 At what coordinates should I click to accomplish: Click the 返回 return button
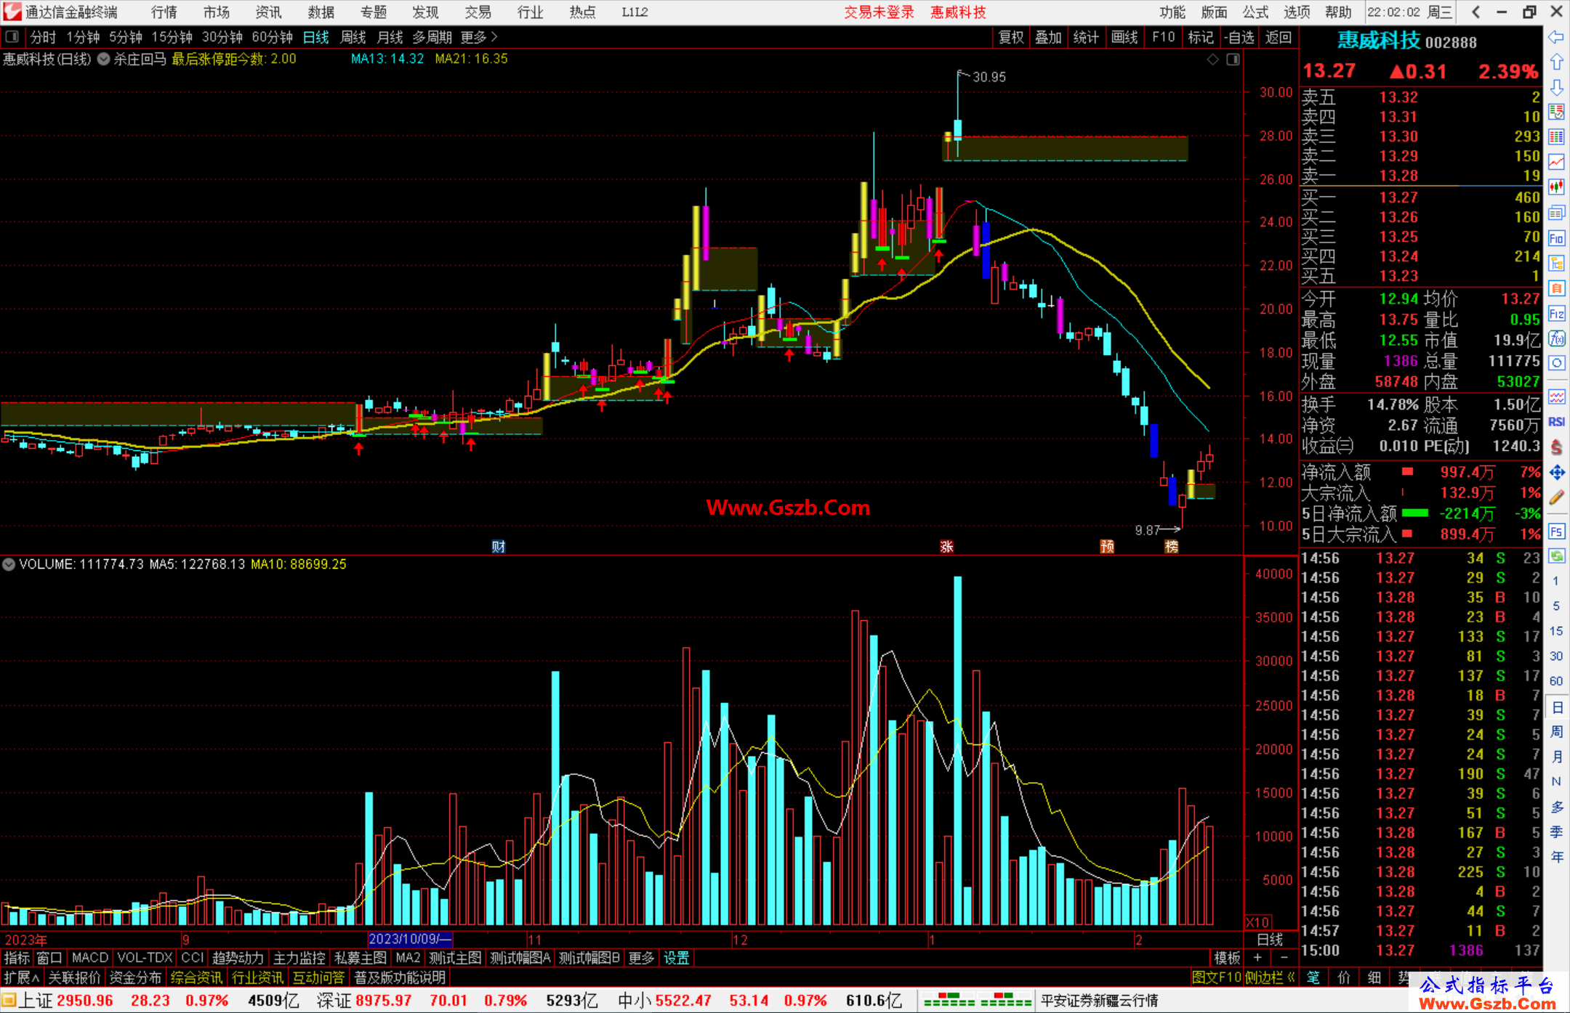[x=1278, y=37]
